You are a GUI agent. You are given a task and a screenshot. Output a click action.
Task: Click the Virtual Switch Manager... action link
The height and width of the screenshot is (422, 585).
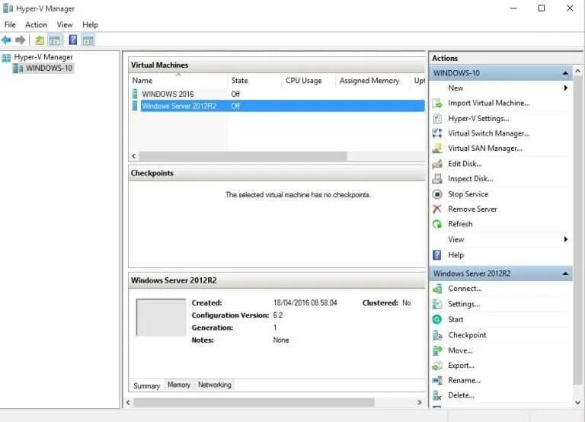point(489,133)
